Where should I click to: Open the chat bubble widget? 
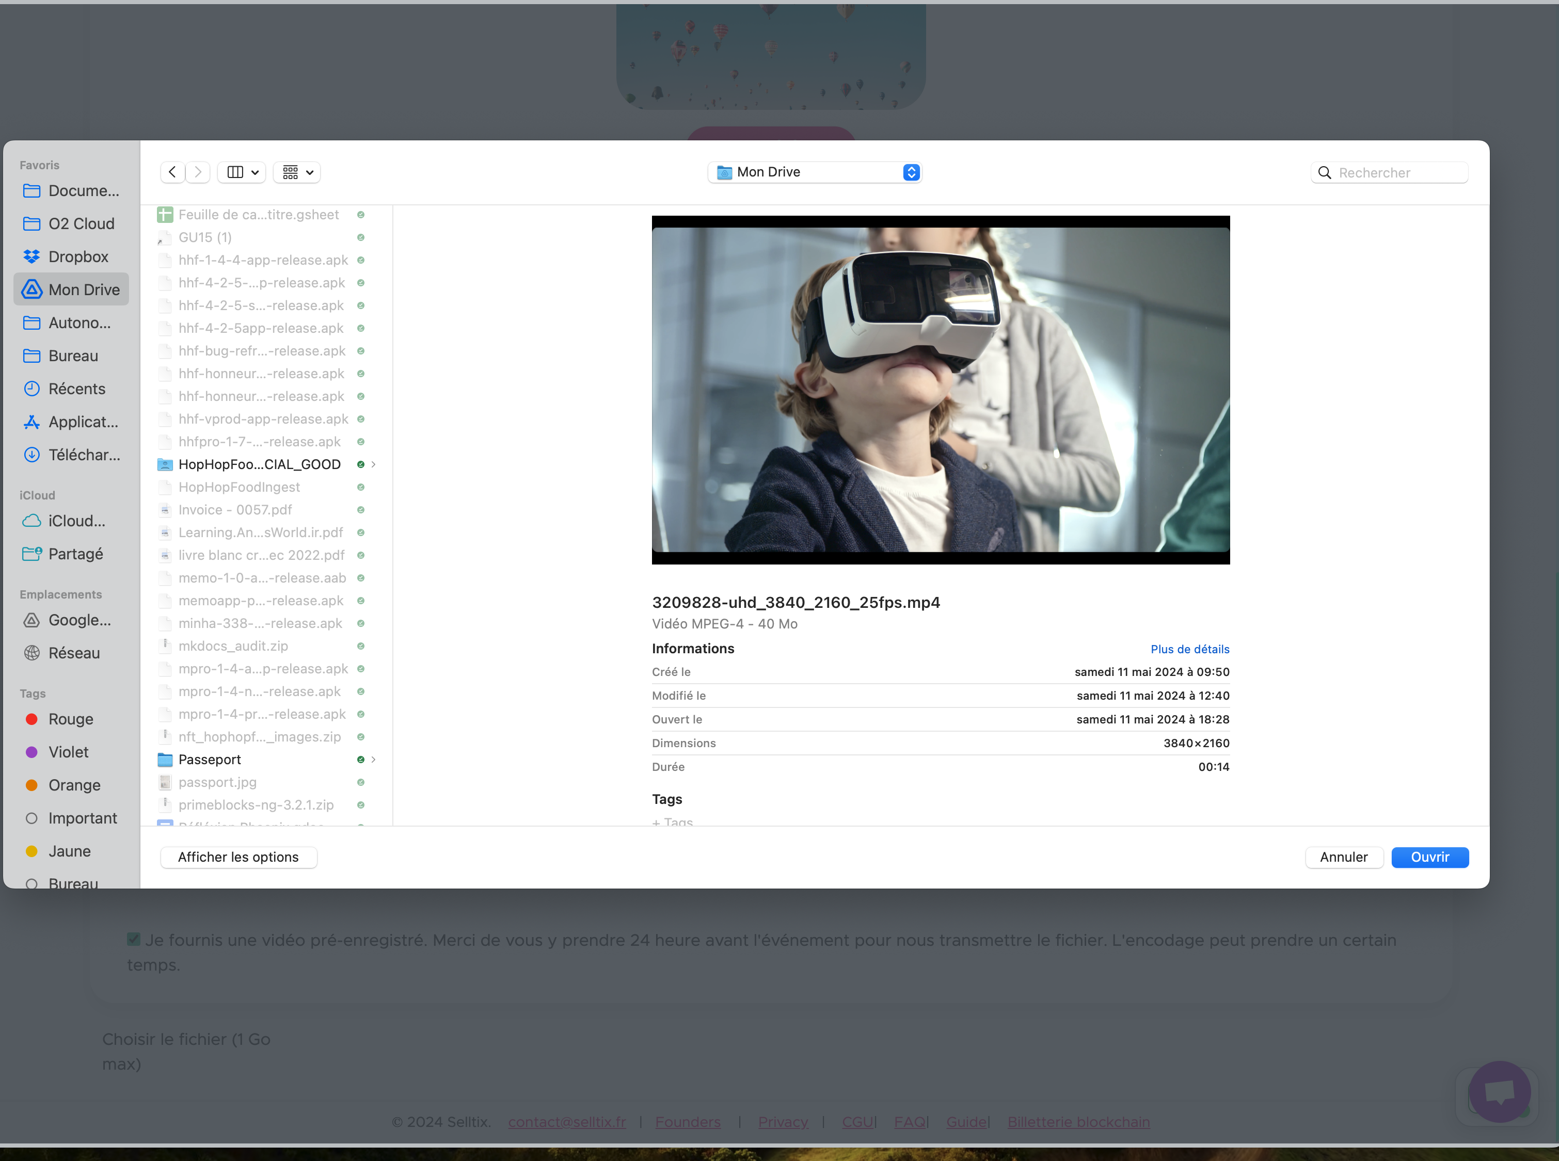(1499, 1091)
